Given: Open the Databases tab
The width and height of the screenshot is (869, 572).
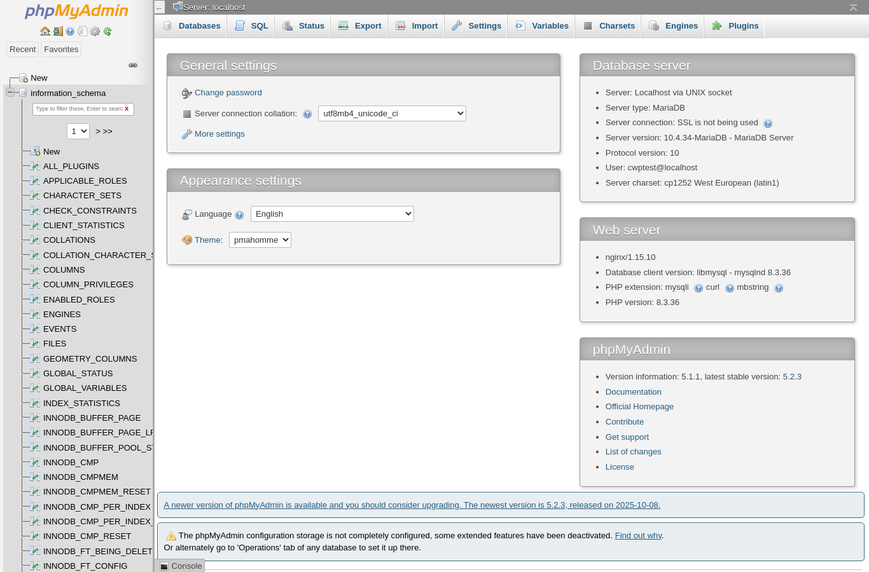Looking at the screenshot, I should (x=191, y=26).
